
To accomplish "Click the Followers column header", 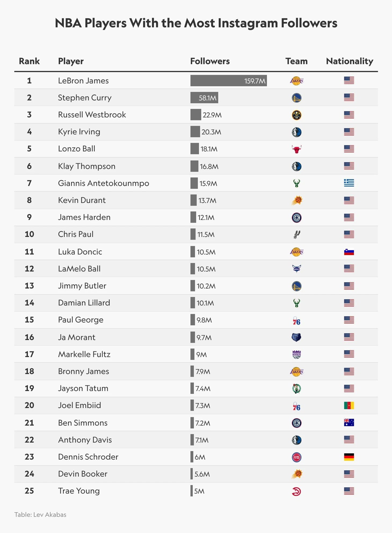I will click(x=210, y=61).
